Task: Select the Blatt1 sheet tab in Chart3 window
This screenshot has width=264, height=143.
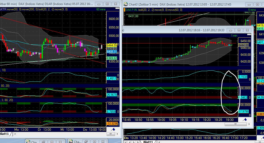Action: pyautogui.click(x=148, y=142)
